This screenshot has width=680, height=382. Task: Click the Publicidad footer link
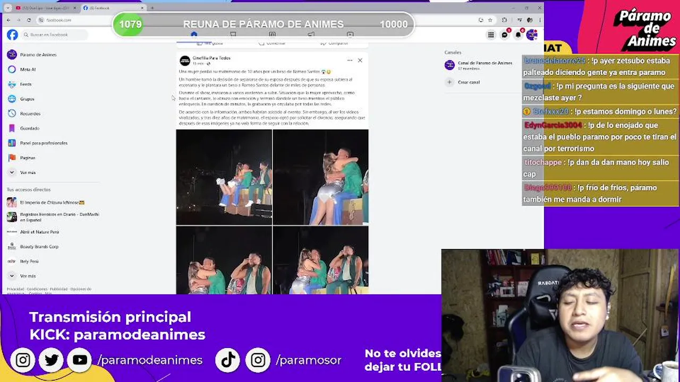pyautogui.click(x=58, y=289)
